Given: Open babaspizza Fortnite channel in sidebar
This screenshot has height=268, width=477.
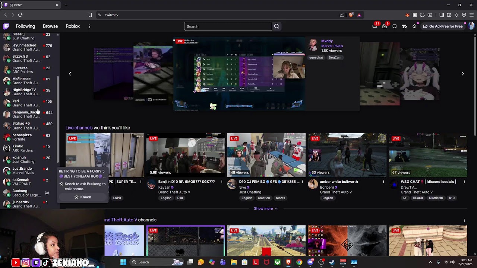Looking at the screenshot, I should [29, 137].
